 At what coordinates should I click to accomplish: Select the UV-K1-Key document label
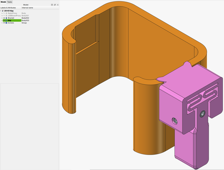tap(9, 11)
